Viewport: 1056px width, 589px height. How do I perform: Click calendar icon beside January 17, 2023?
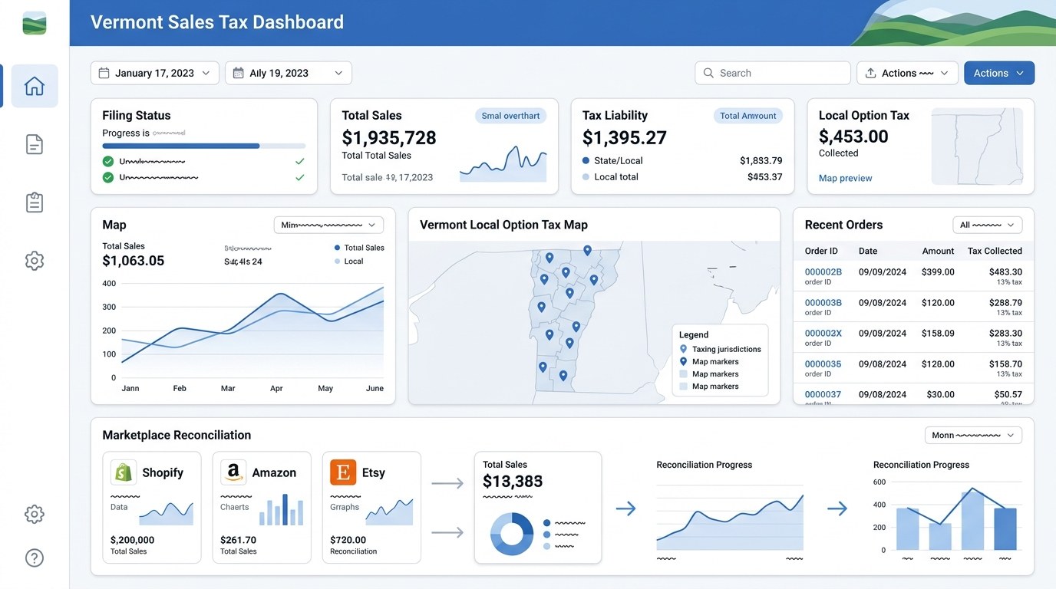point(104,73)
